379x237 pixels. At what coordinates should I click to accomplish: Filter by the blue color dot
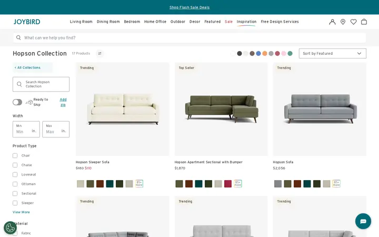[258, 53]
